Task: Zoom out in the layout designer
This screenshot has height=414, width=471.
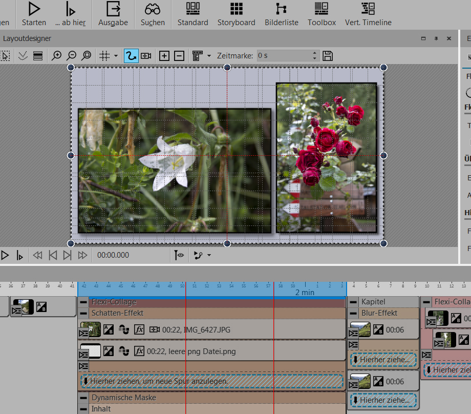Action: (72, 56)
